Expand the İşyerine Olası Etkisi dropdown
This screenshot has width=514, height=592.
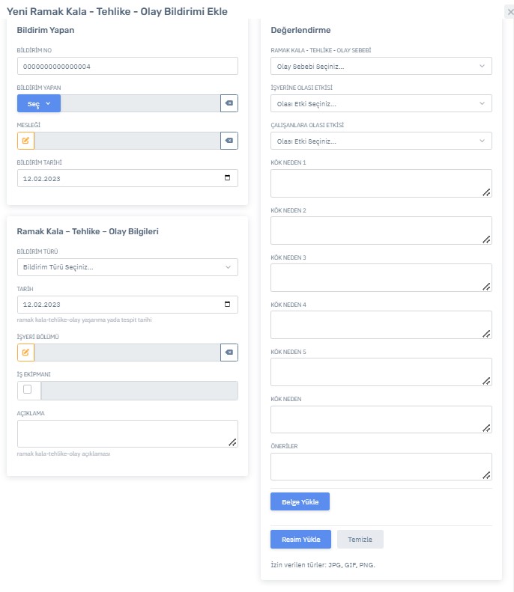pyautogui.click(x=381, y=103)
